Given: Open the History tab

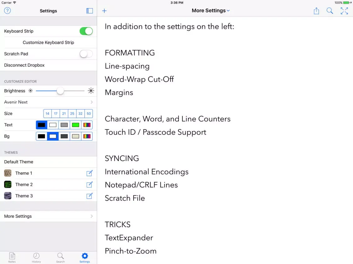Looking at the screenshot, I should pos(36,257).
